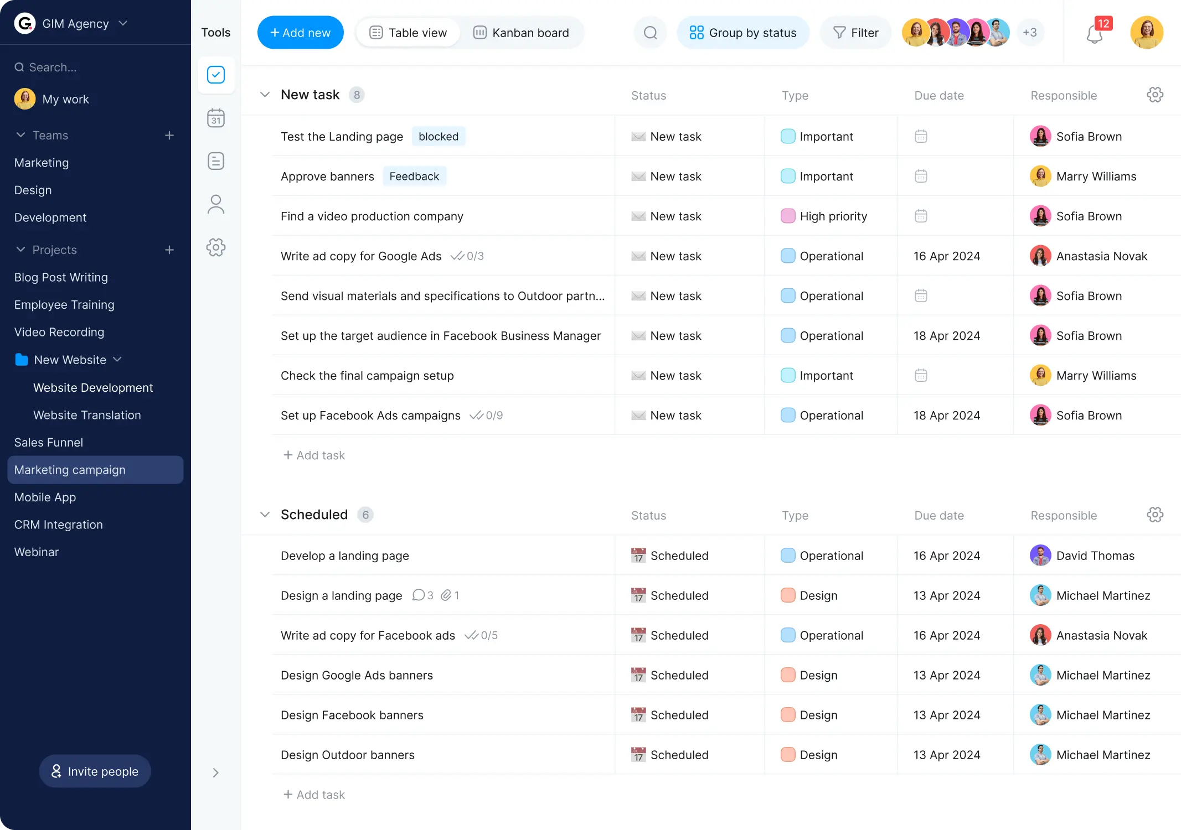This screenshot has width=1181, height=830.
Task: Expand the New Website project tree
Action: tap(117, 359)
